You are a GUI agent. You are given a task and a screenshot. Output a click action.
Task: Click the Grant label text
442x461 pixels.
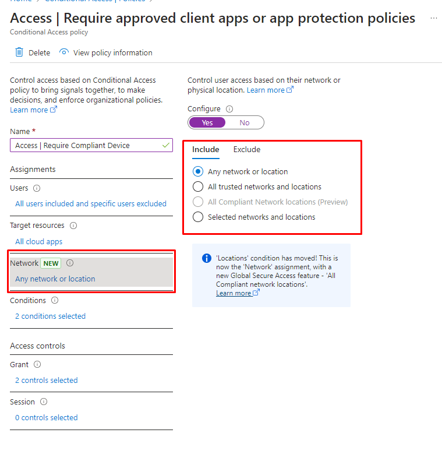pyautogui.click(x=19, y=365)
